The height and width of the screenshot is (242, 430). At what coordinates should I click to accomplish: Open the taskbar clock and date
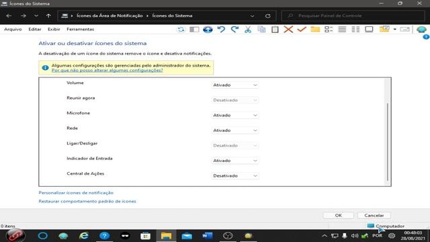tap(413, 236)
